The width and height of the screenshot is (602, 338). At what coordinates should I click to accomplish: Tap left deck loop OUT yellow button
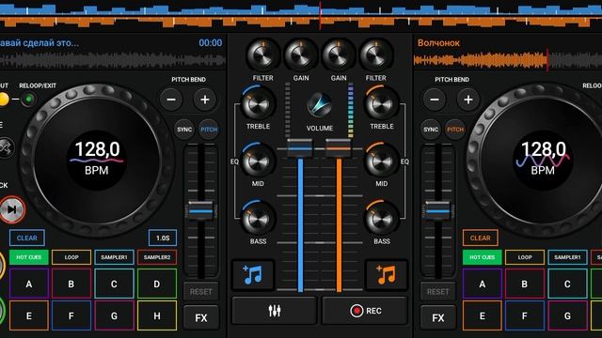point(4,100)
